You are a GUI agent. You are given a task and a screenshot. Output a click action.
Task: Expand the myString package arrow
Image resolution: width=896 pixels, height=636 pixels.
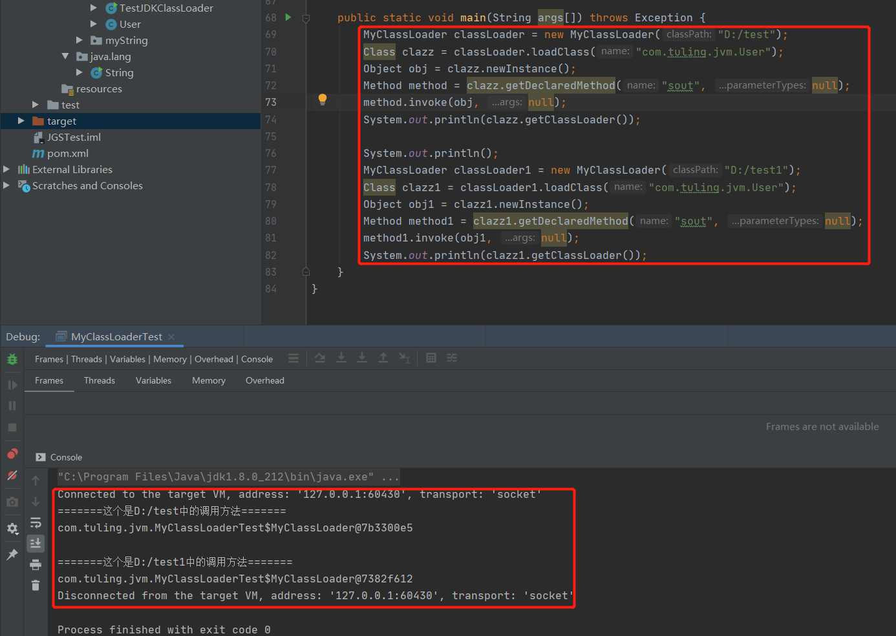(x=80, y=40)
